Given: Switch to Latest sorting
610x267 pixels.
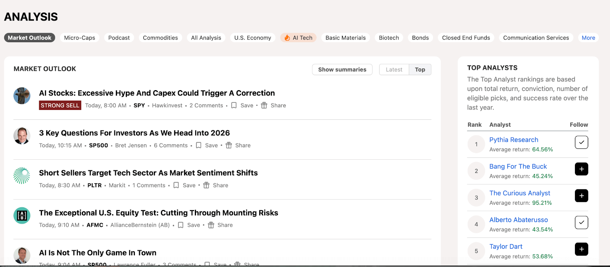Looking at the screenshot, I should point(394,70).
